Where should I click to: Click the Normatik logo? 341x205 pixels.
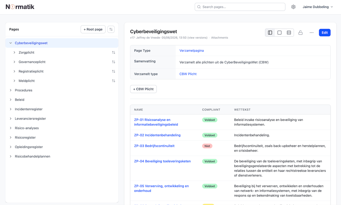point(20,7)
